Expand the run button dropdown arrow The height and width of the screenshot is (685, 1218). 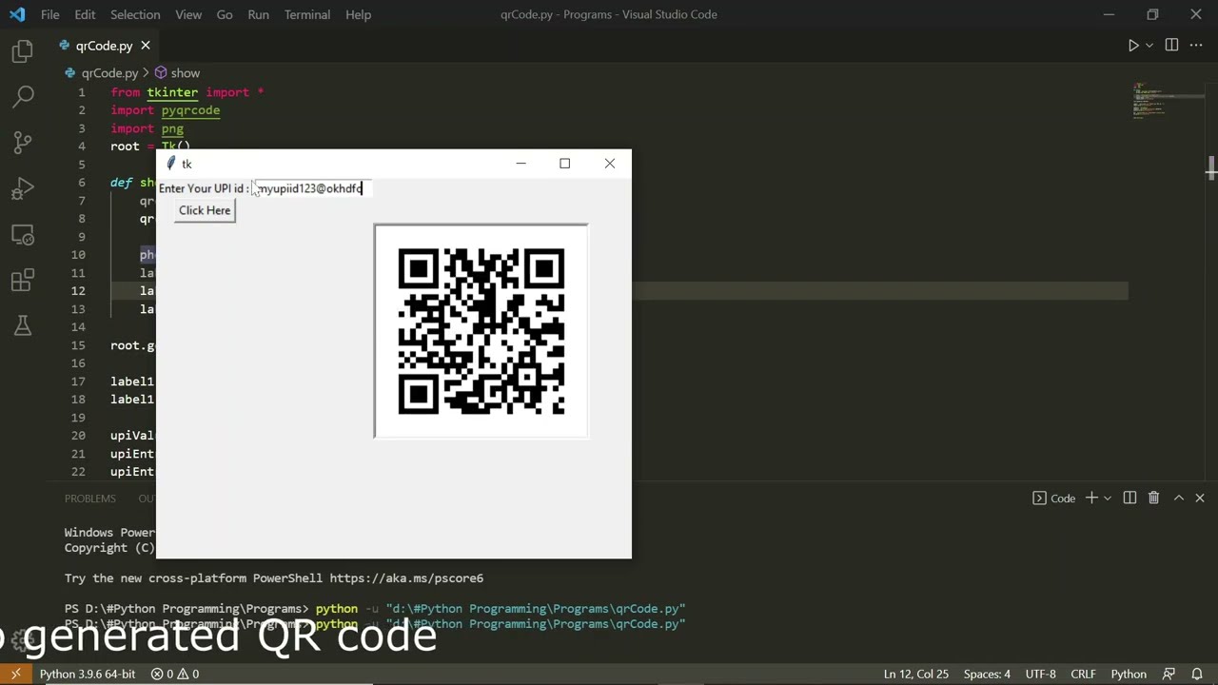click(1149, 46)
